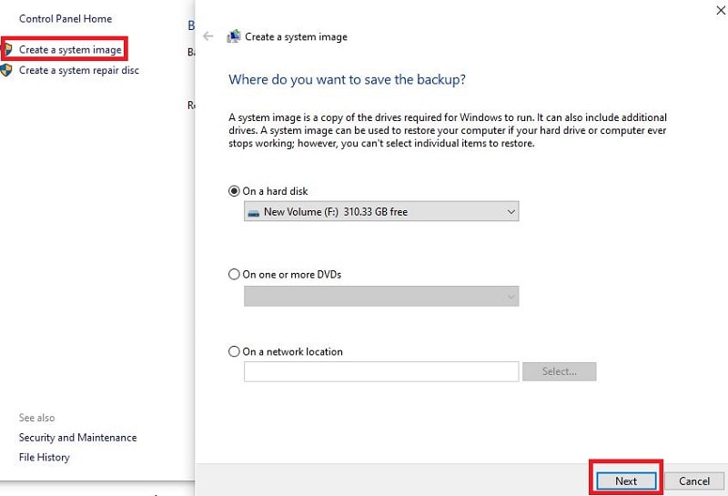
Task: Click the network location text field
Action: [381, 371]
